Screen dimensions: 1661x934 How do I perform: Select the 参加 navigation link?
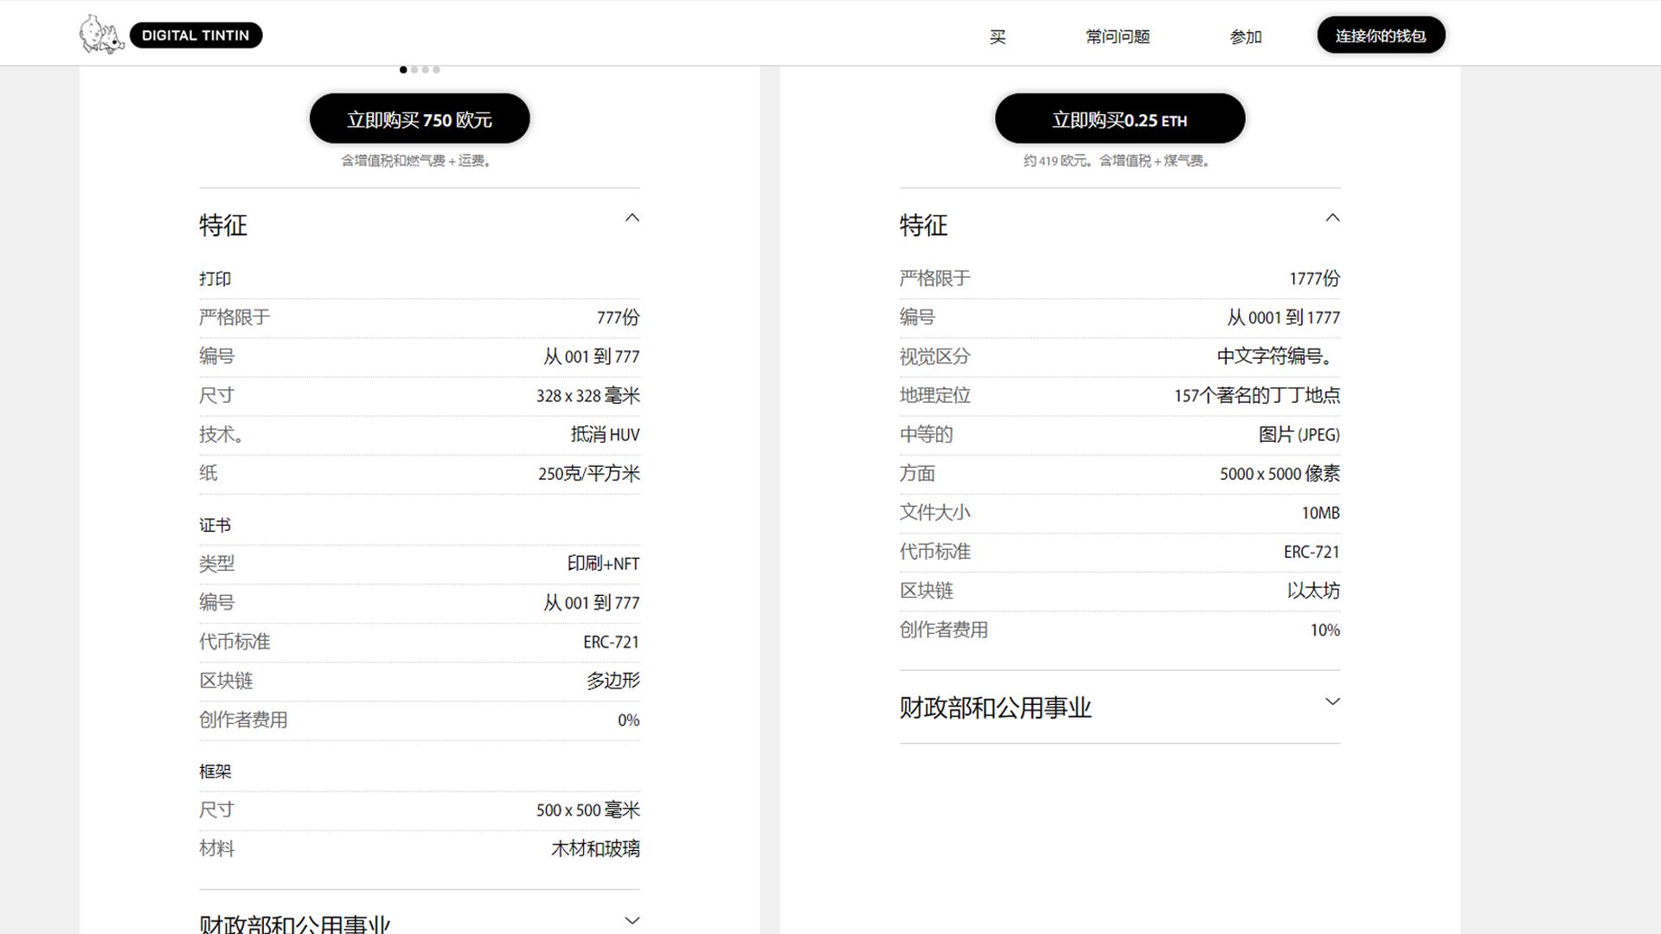pos(1246,37)
